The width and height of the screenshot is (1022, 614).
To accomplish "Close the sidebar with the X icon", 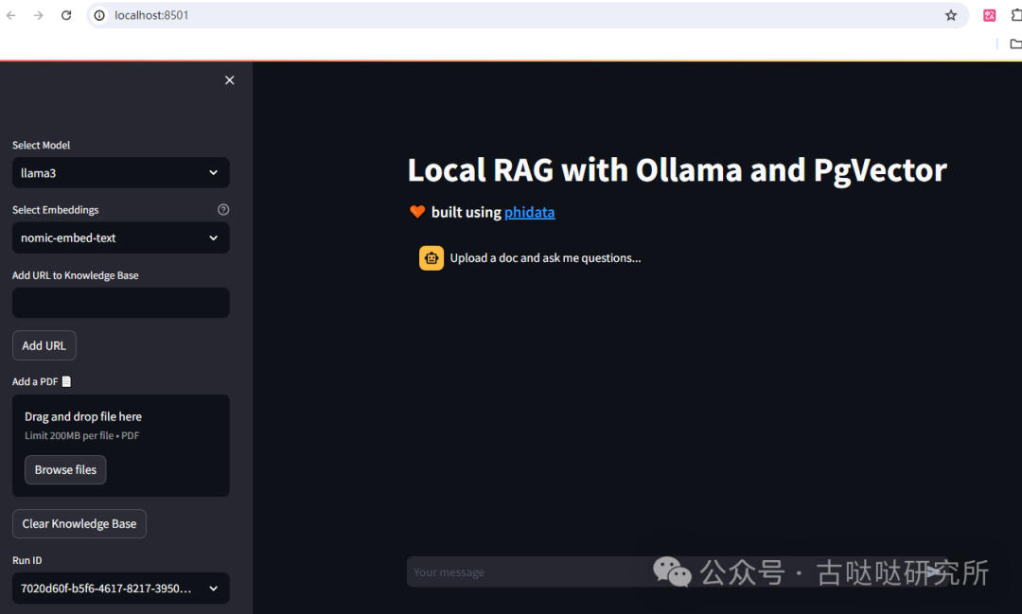I will point(229,80).
